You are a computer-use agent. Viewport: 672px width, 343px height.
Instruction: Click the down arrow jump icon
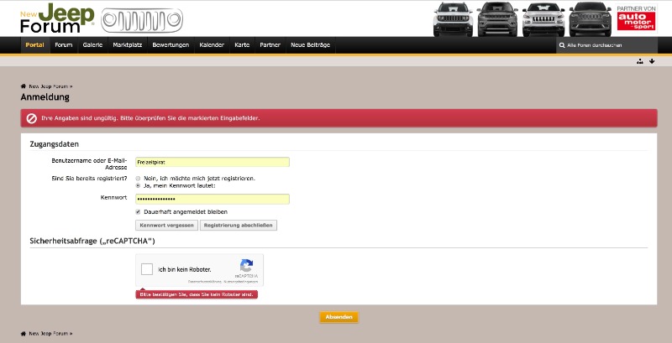[x=652, y=61]
